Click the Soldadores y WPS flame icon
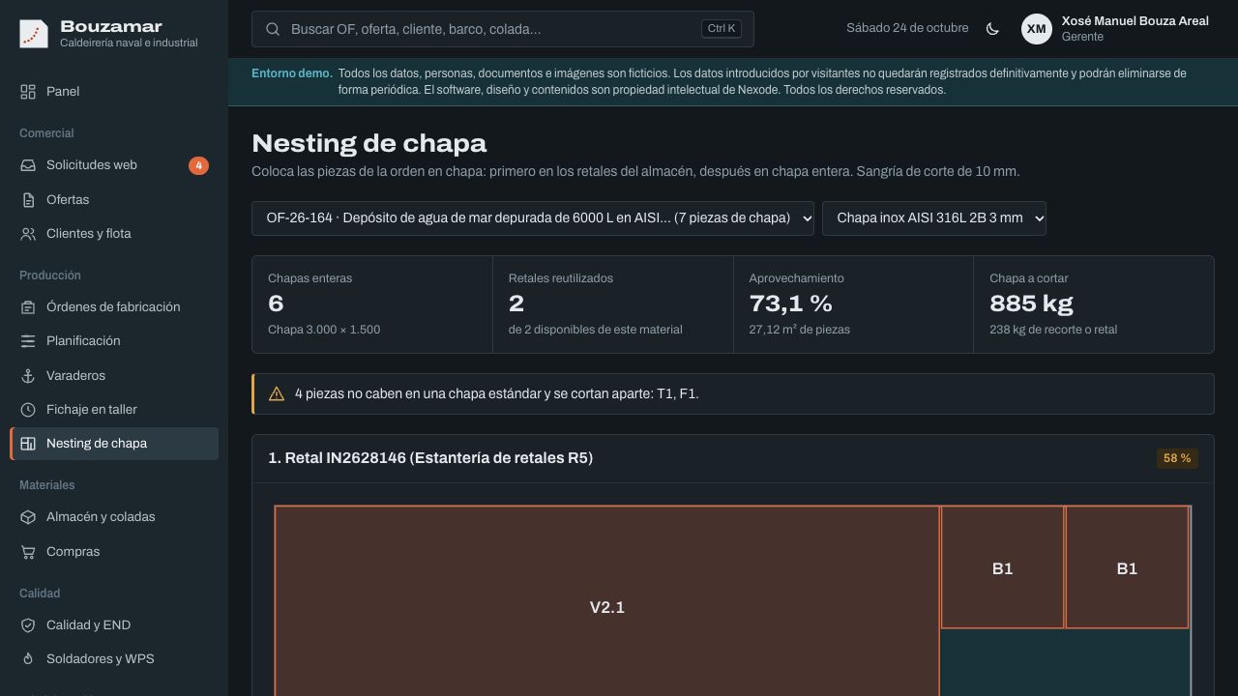 pos(28,659)
